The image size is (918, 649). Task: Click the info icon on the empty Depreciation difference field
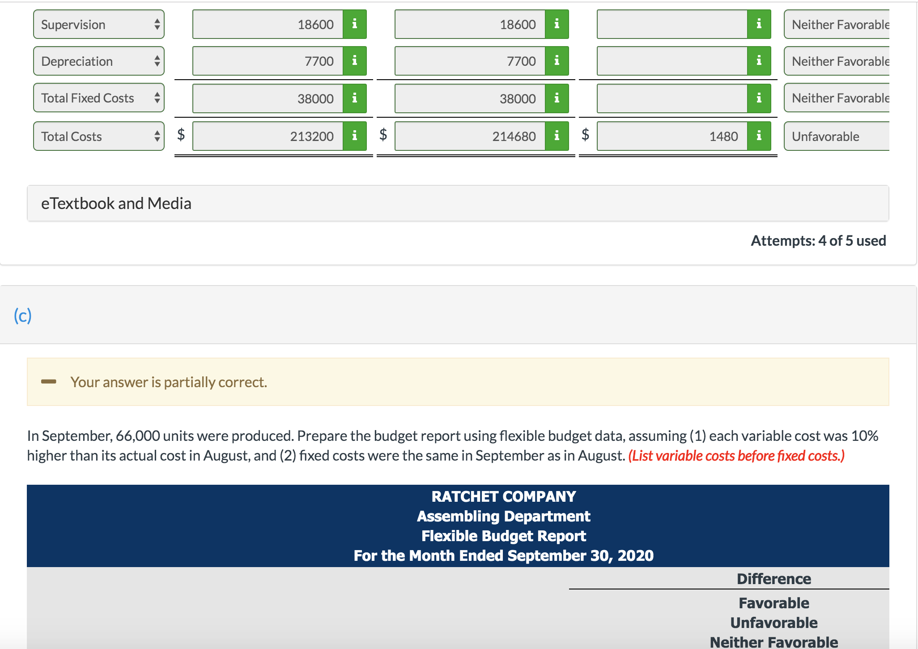758,61
